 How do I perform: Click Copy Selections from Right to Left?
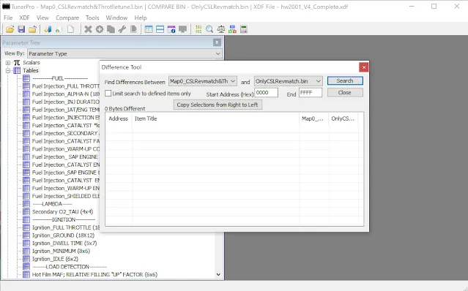218,105
